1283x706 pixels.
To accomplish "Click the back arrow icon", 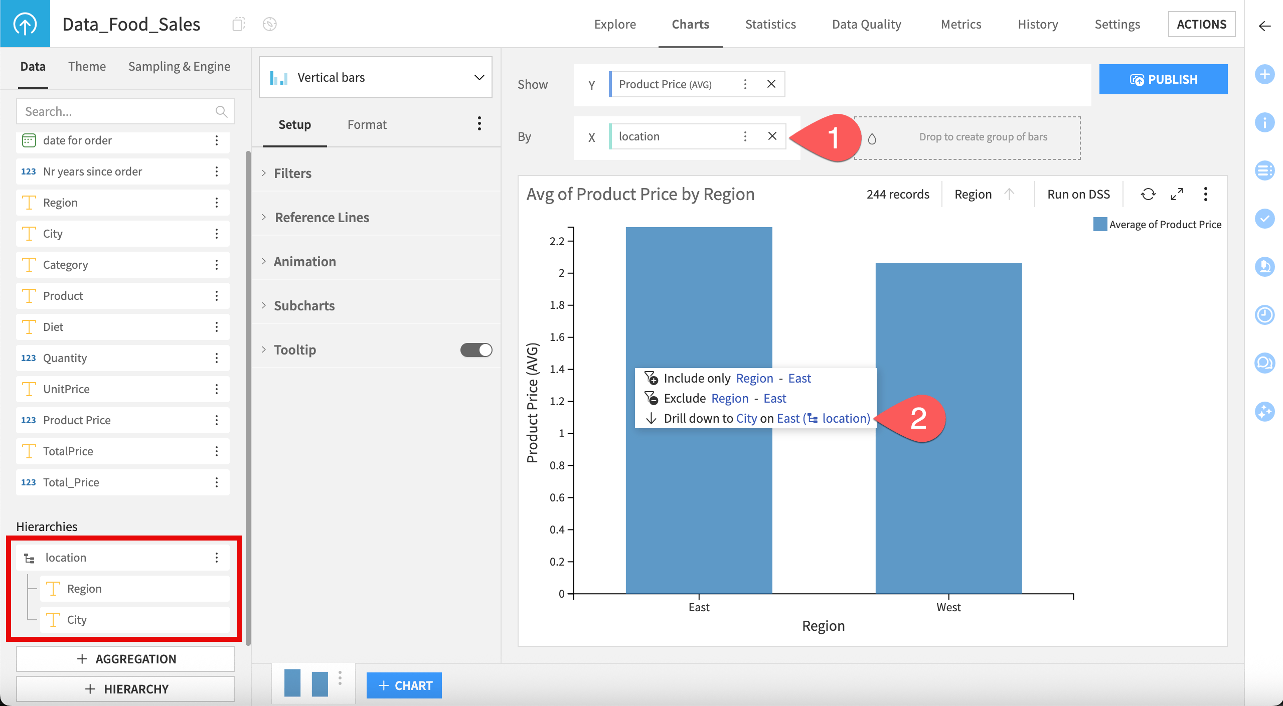I will click(x=1264, y=26).
